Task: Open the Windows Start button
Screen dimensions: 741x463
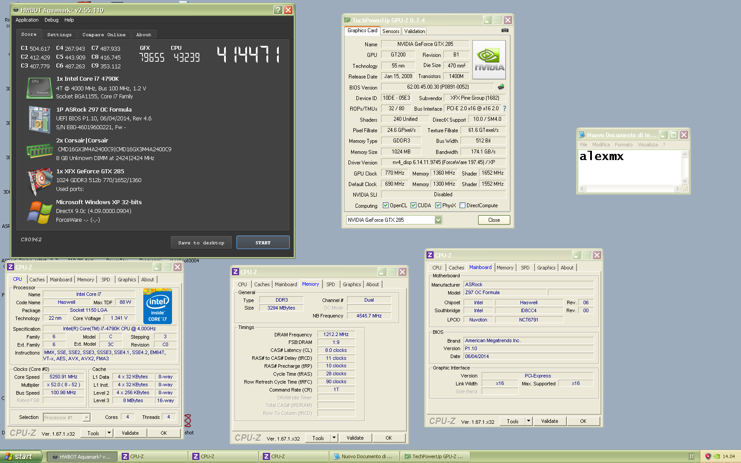Action: click(x=21, y=456)
